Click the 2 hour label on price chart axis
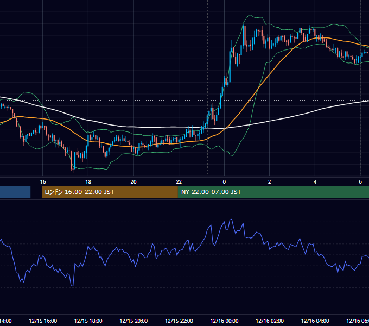Image resolution: width=369 pixels, height=326 pixels. [x=270, y=182]
